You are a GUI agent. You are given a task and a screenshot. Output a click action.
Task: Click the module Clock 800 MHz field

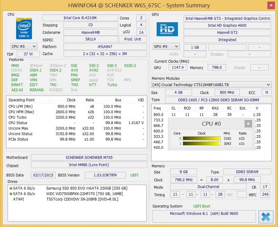coord(227,93)
